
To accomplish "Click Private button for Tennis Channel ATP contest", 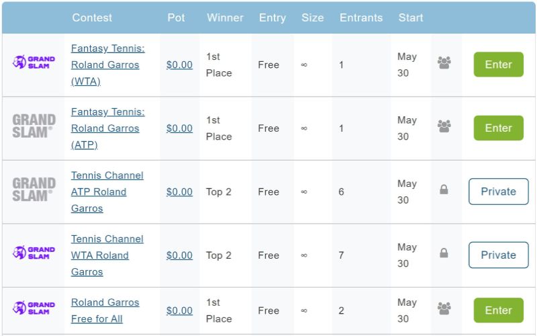I will coord(498,192).
